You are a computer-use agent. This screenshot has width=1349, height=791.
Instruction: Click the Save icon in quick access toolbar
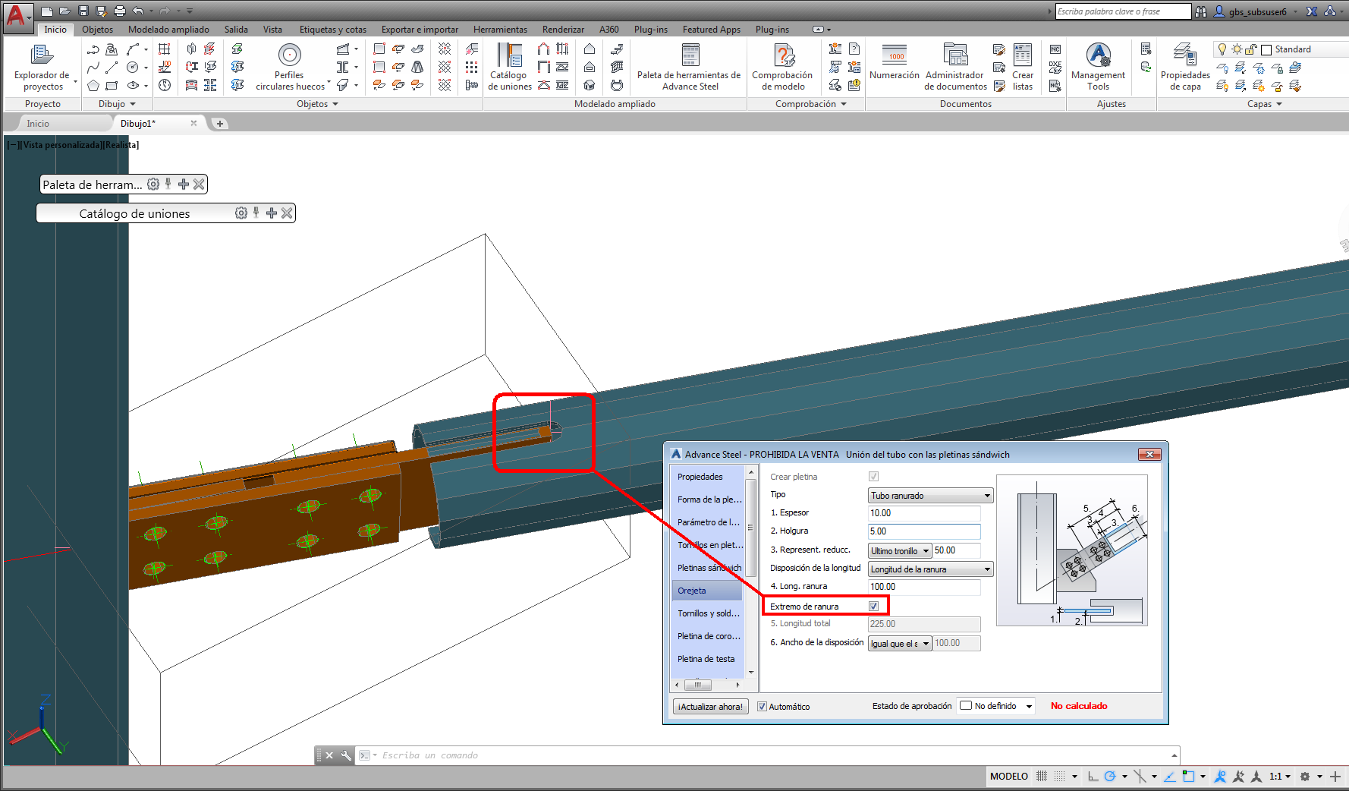83,11
